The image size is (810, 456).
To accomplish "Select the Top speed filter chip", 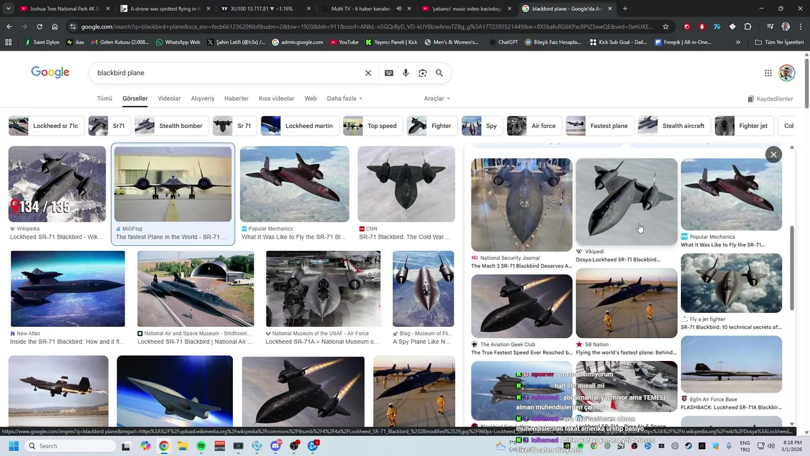I will click(x=373, y=126).
